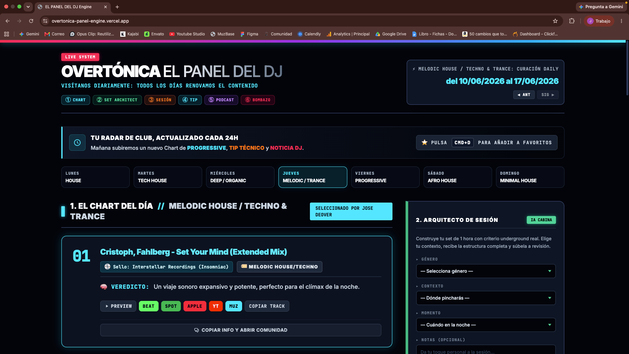Open Kajabi bookmark

point(129,34)
